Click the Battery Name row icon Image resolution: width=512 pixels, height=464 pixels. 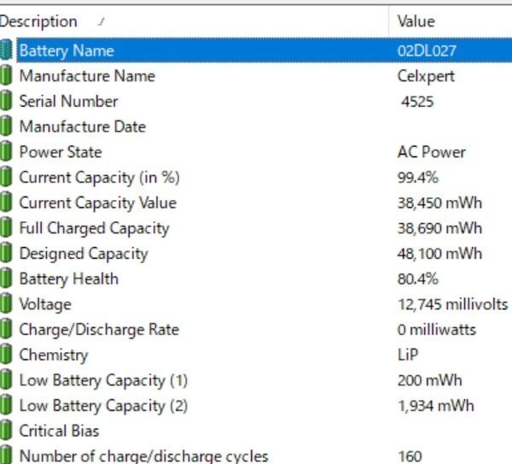(6, 50)
